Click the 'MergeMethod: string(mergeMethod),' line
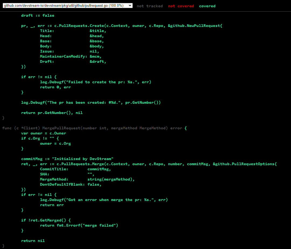The width and height of the screenshot is (291, 249). 87,179
